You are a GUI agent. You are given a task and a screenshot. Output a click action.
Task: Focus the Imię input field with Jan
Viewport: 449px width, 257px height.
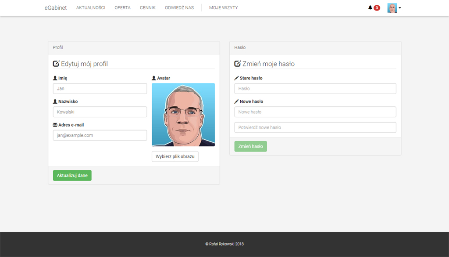pos(100,89)
